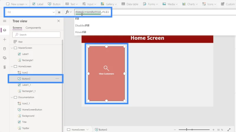Click the Button3 breadcrumb at bottom
The image size is (236, 132).
(x=101, y=130)
